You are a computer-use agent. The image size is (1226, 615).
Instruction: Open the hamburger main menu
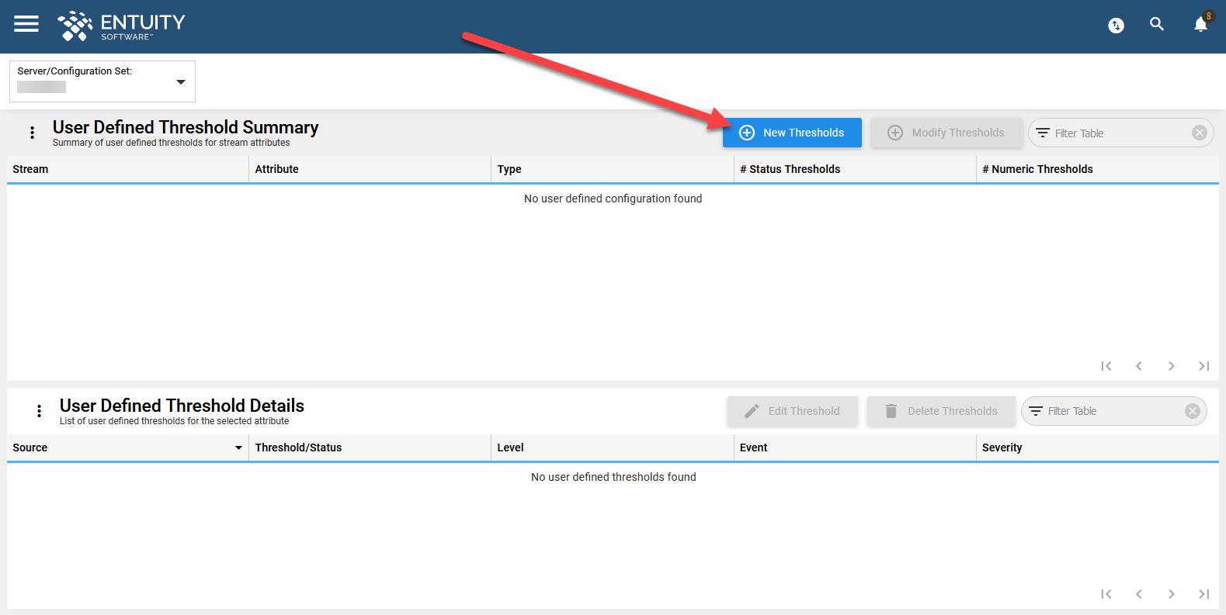tap(26, 24)
